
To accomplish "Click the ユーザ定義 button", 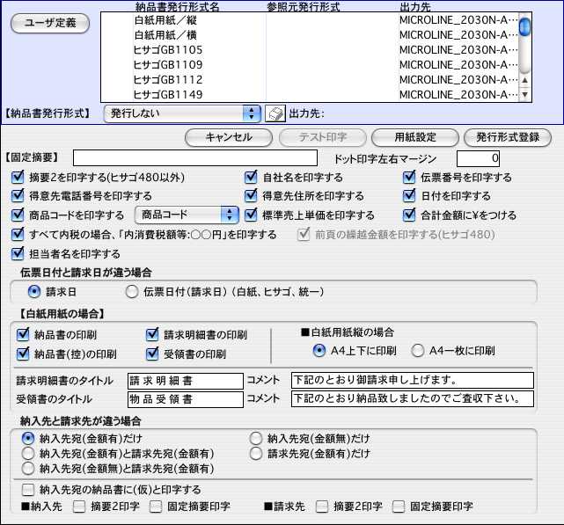I will (49, 23).
